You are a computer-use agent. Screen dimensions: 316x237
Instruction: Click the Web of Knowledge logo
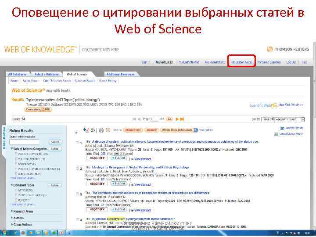click(40, 49)
